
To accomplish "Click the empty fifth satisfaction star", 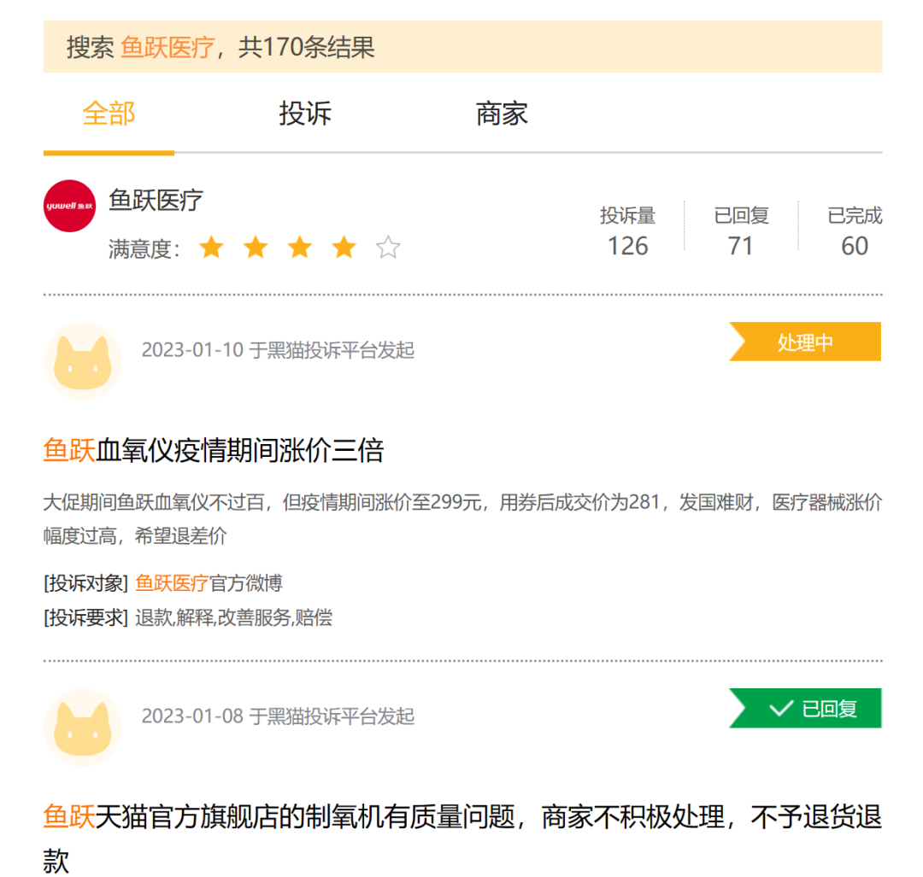I will 388,248.
